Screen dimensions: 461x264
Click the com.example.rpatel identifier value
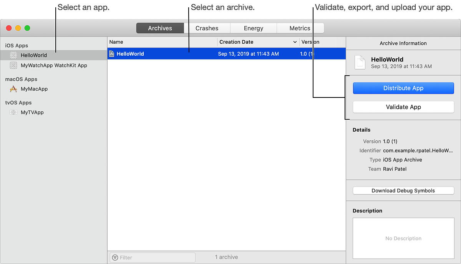[418, 151]
